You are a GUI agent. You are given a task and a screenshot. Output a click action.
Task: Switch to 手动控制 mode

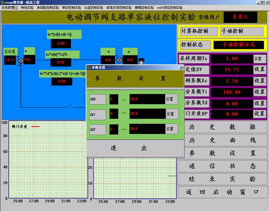pos(242,31)
